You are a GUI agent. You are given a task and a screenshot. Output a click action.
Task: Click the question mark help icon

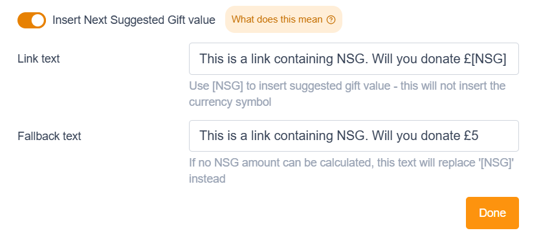pos(331,20)
